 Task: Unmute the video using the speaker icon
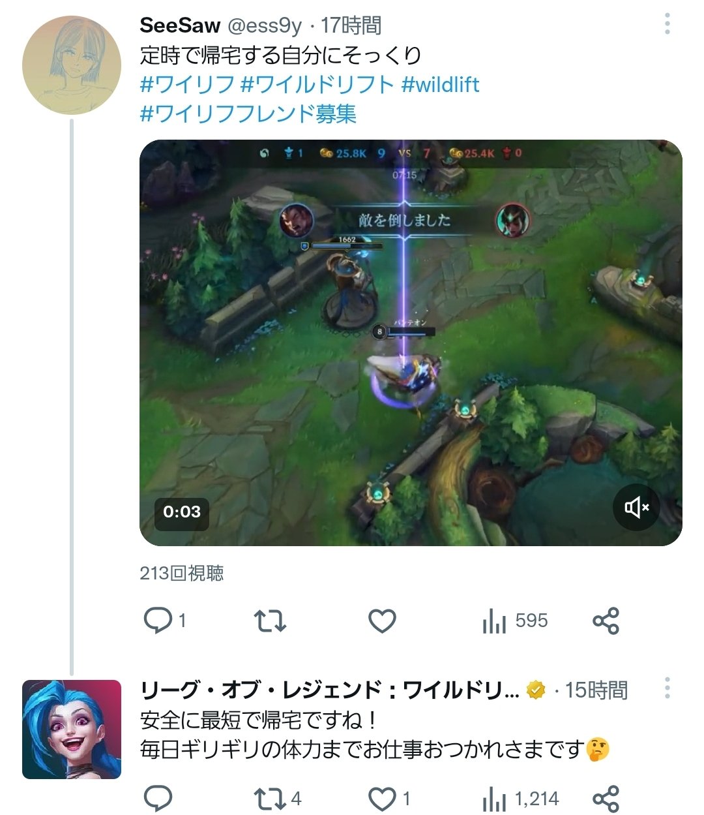636,507
